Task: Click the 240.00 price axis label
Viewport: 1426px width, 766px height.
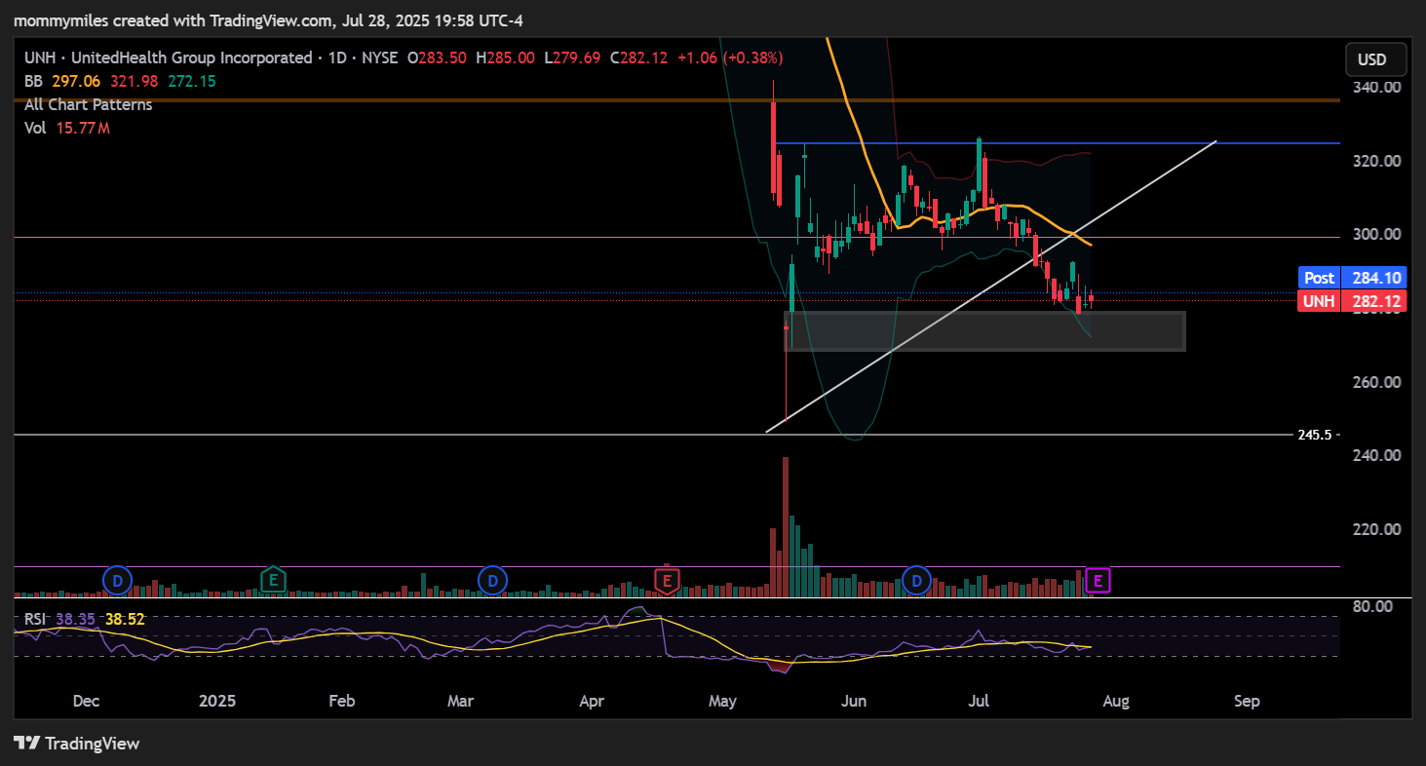Action: (1377, 455)
